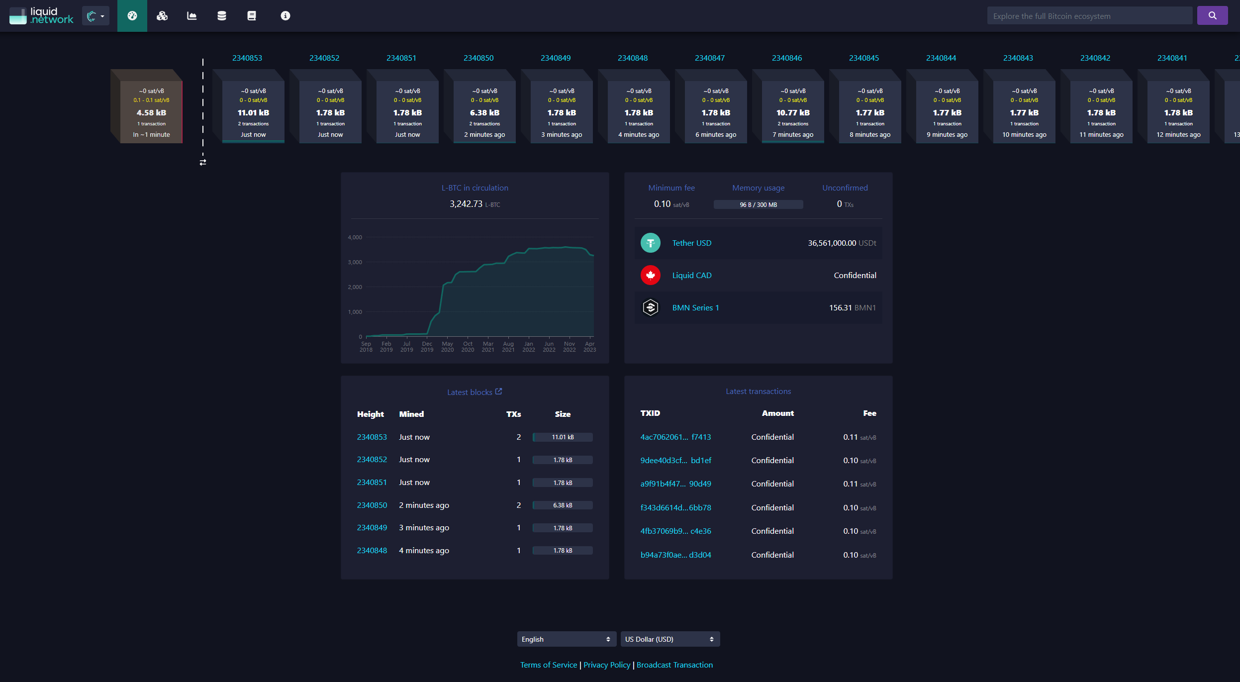Open the network selector dropdown

[95, 15]
